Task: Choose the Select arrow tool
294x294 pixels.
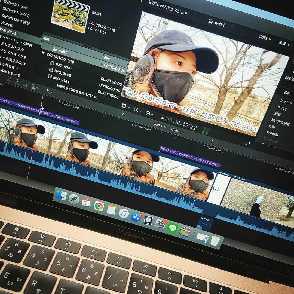Action: point(48,91)
